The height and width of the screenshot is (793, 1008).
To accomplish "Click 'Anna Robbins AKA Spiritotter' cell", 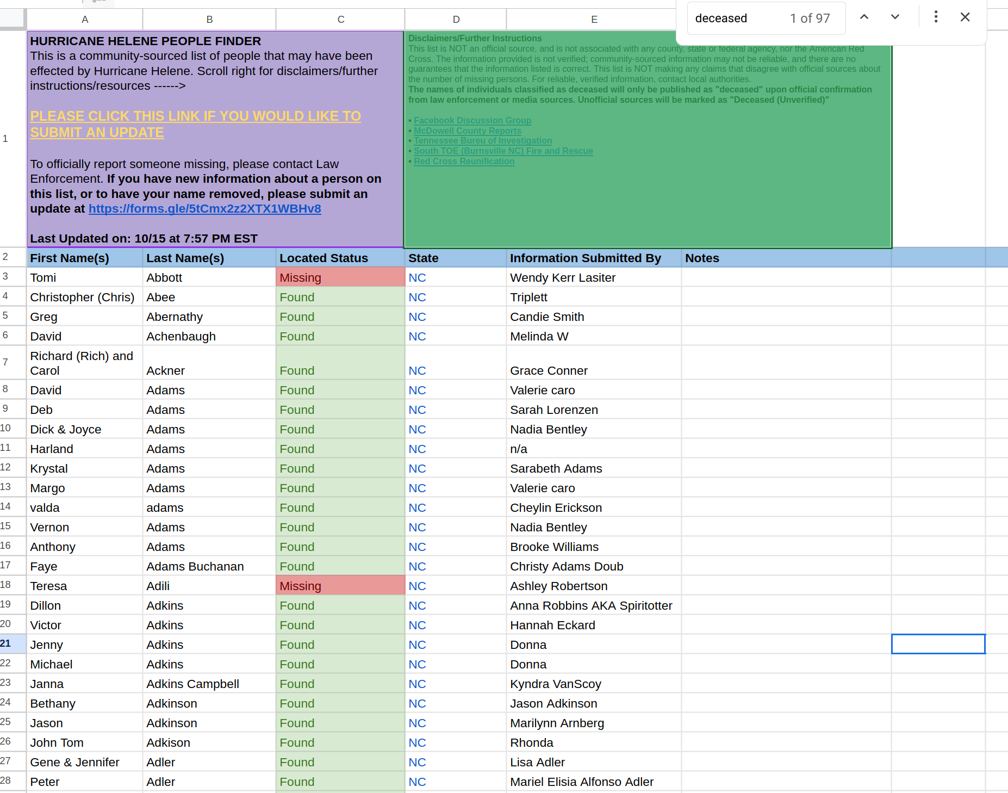I will pyautogui.click(x=594, y=605).
